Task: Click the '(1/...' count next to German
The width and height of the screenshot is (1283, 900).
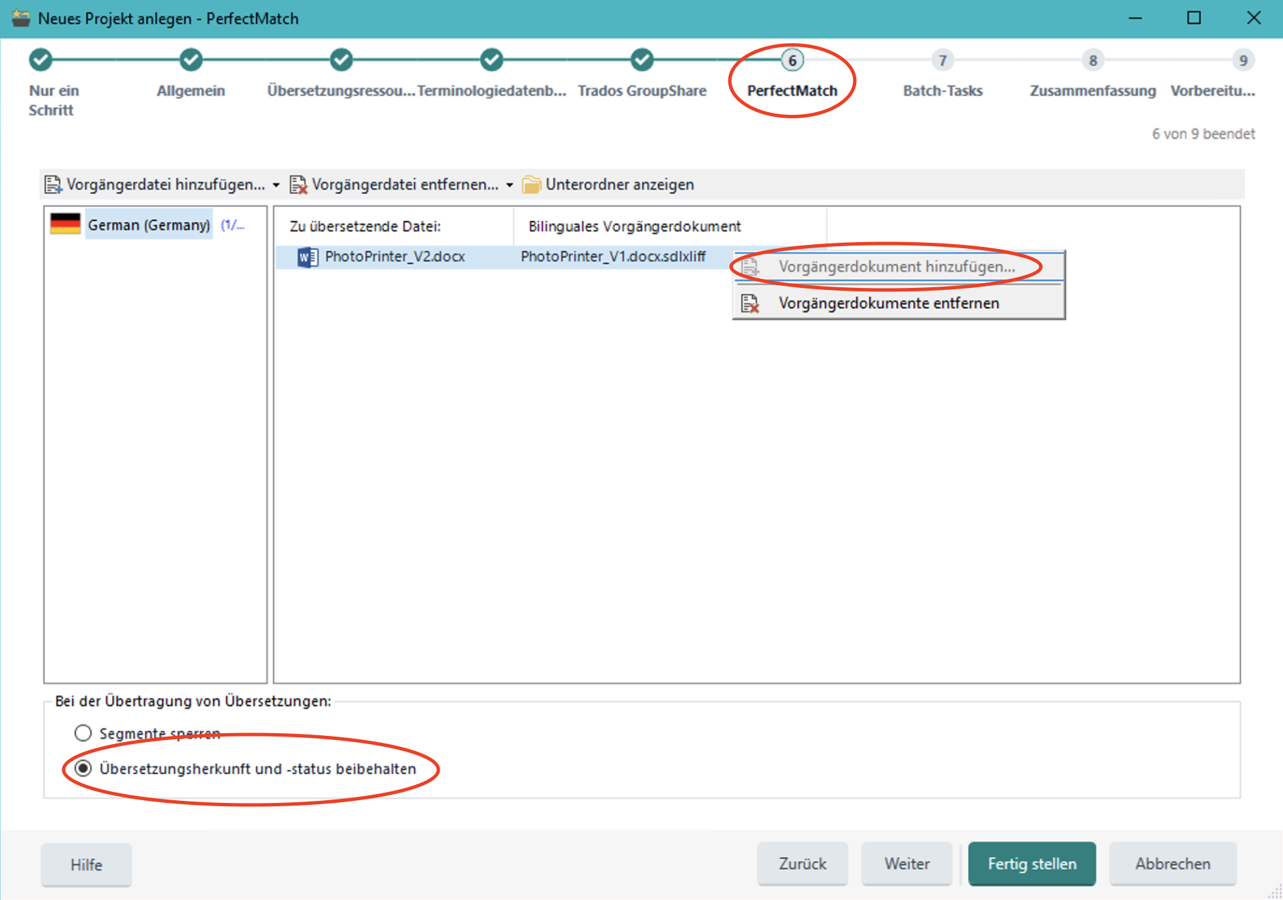Action: [233, 225]
